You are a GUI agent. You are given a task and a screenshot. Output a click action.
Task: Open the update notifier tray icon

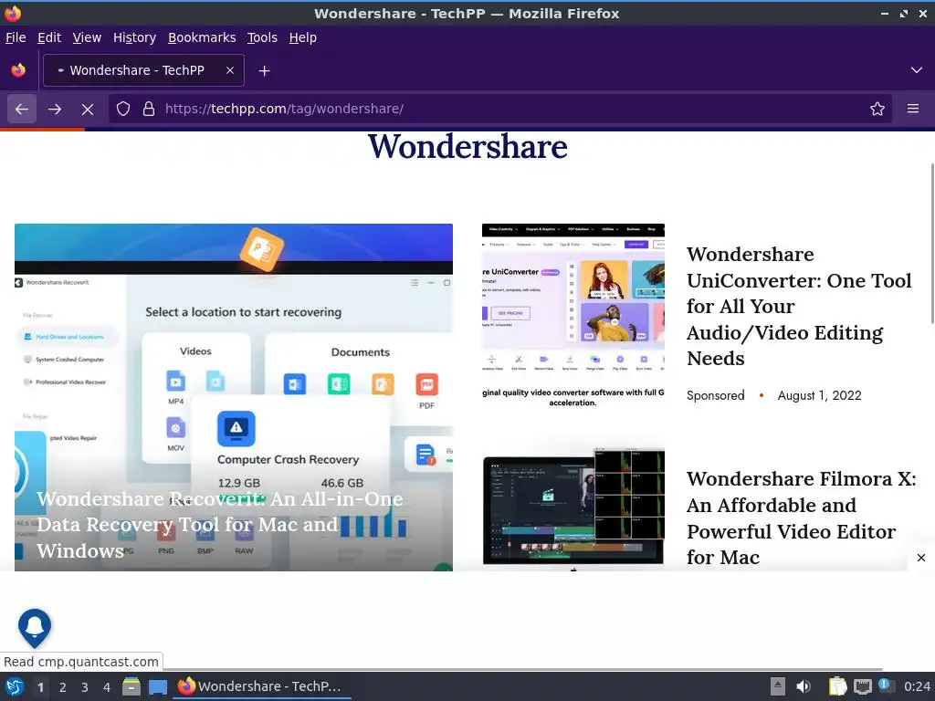886,686
